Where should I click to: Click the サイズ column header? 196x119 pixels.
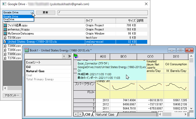(126, 21)
